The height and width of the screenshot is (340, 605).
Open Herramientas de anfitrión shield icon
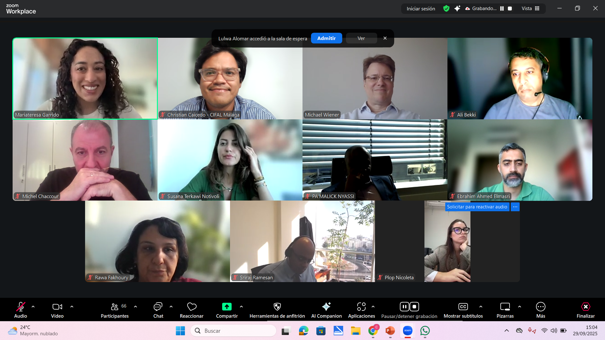coord(277,307)
